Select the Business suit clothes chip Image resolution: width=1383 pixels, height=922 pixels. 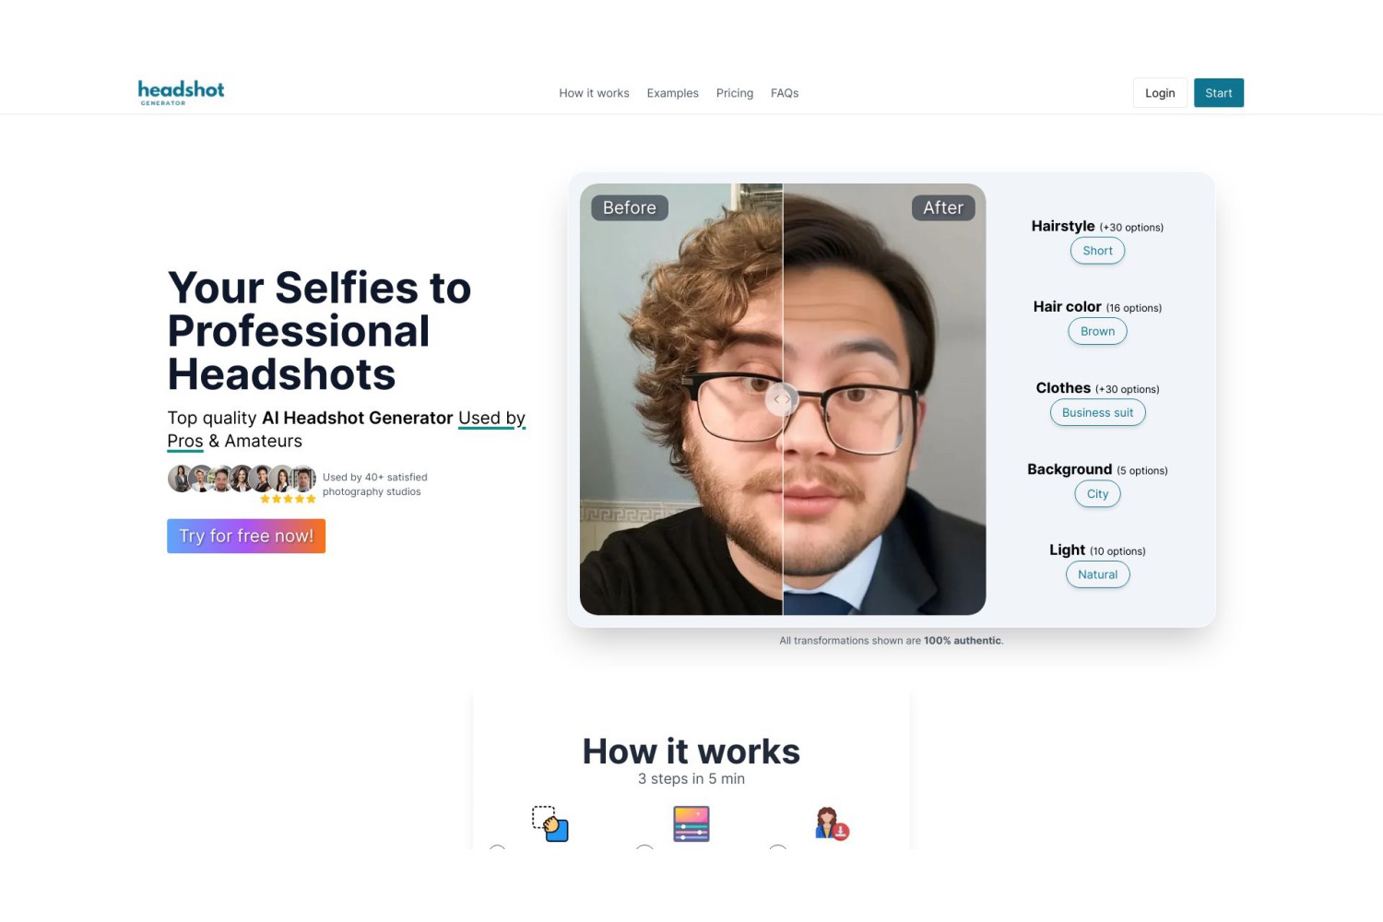[x=1097, y=413]
